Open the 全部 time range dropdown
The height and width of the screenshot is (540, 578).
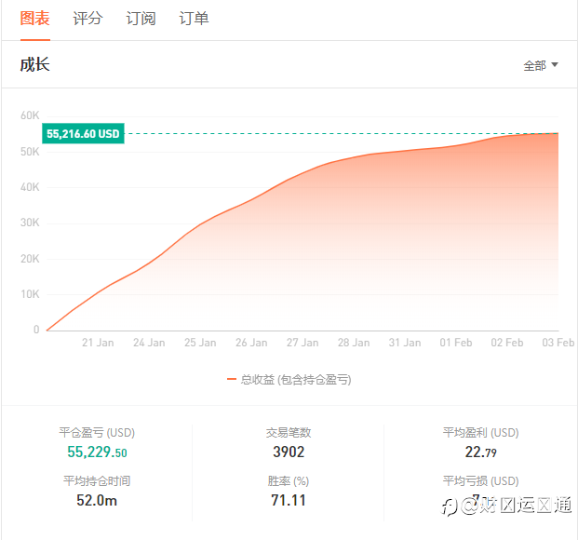pos(541,66)
